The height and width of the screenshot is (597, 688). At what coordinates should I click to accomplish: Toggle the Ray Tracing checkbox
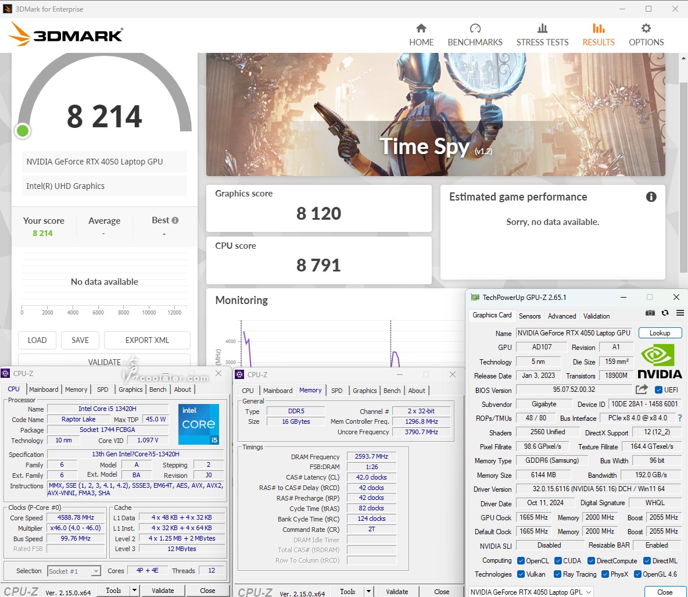(x=557, y=574)
